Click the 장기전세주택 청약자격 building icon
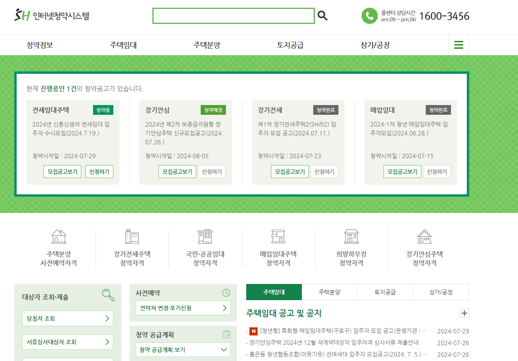Image resolution: width=518 pixels, height=361 pixels. click(132, 236)
